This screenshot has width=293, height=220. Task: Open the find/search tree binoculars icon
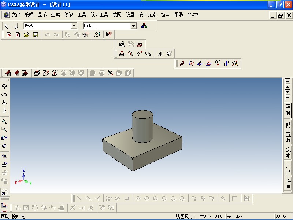pos(97,35)
